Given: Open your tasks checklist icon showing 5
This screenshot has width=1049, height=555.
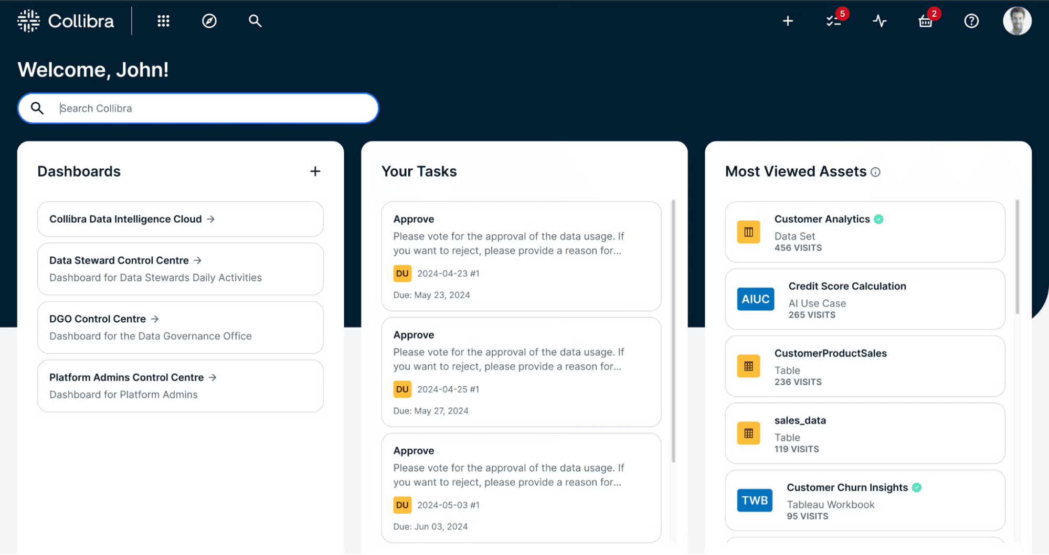Looking at the screenshot, I should (834, 21).
